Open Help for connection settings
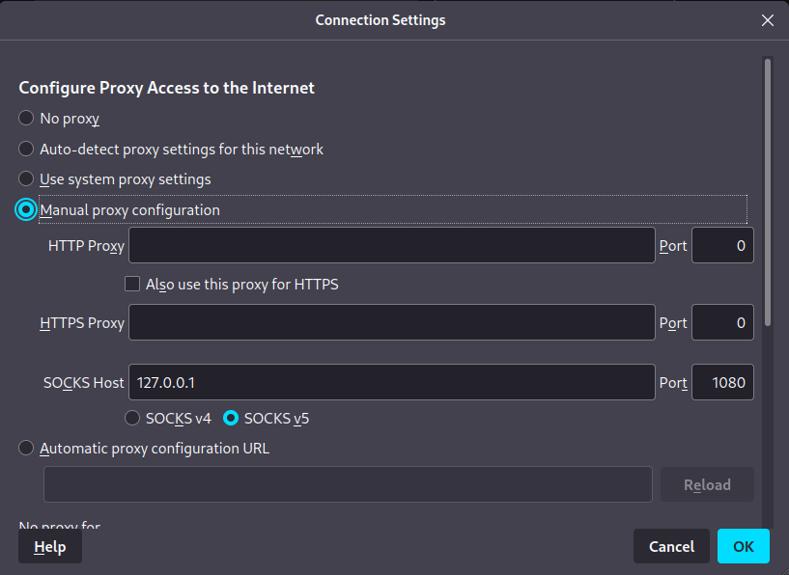Image resolution: width=789 pixels, height=575 pixels. (50, 547)
